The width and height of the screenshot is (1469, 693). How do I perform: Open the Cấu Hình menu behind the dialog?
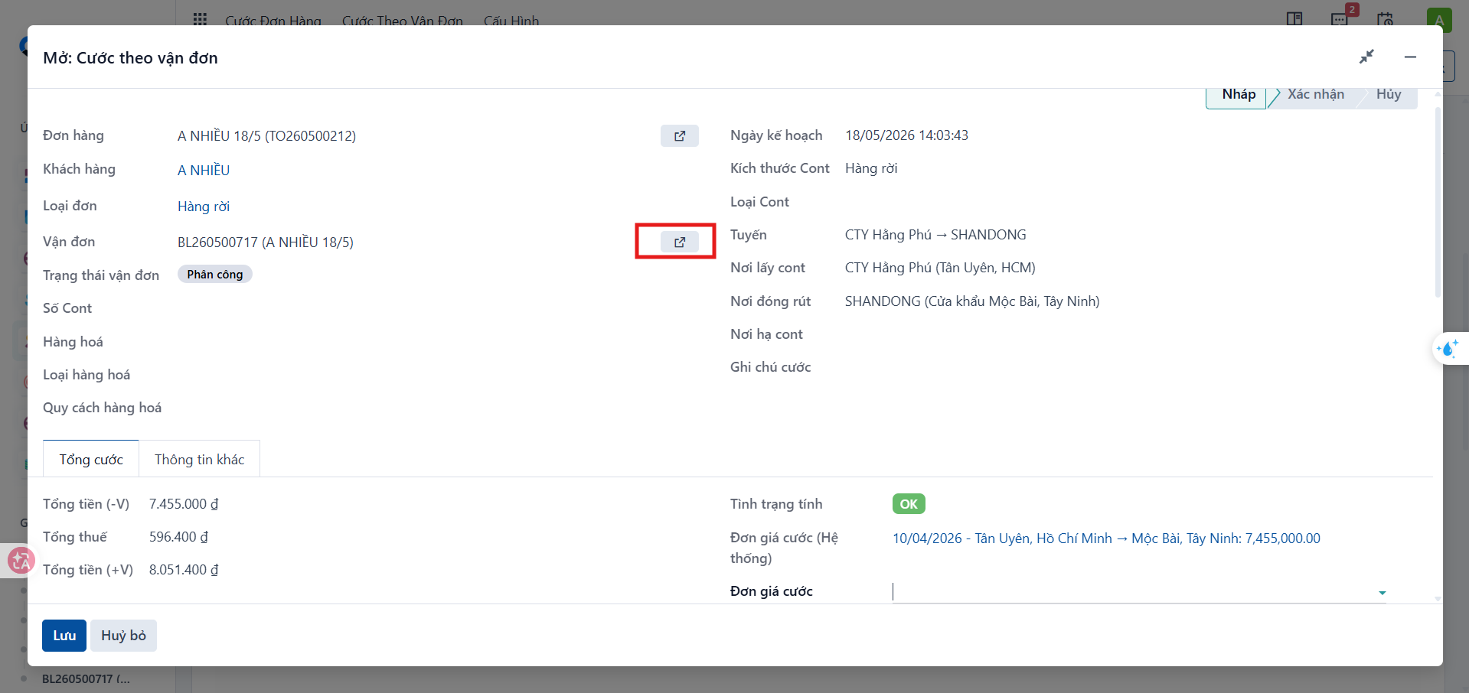coord(511,21)
